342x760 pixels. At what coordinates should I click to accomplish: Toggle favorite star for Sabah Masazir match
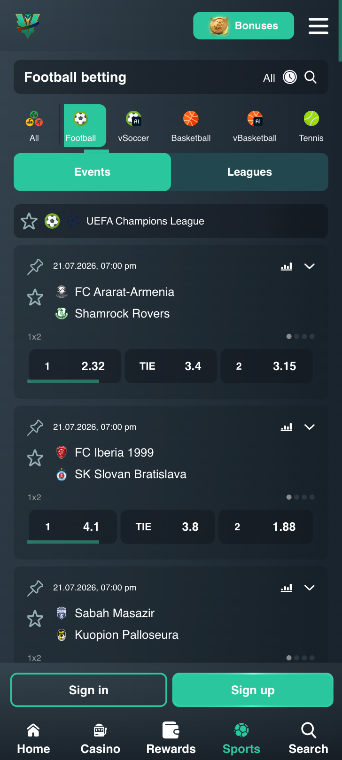pos(35,619)
